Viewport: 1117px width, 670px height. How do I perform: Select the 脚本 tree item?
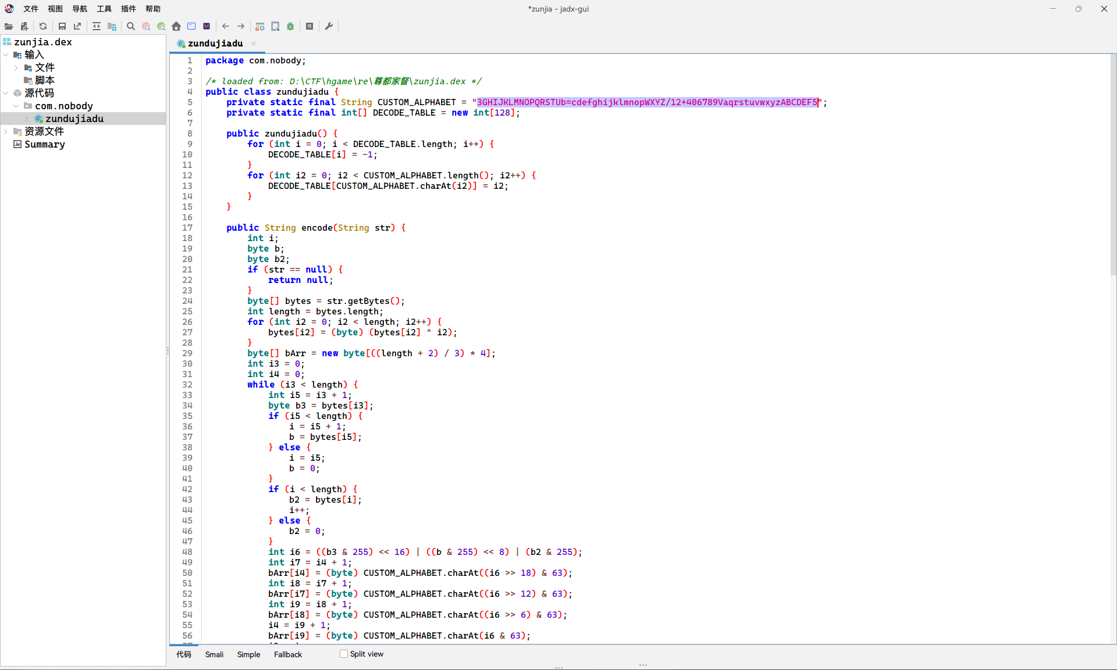45,80
